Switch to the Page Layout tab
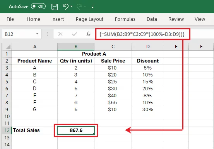214x149 pixels. (x=89, y=19)
